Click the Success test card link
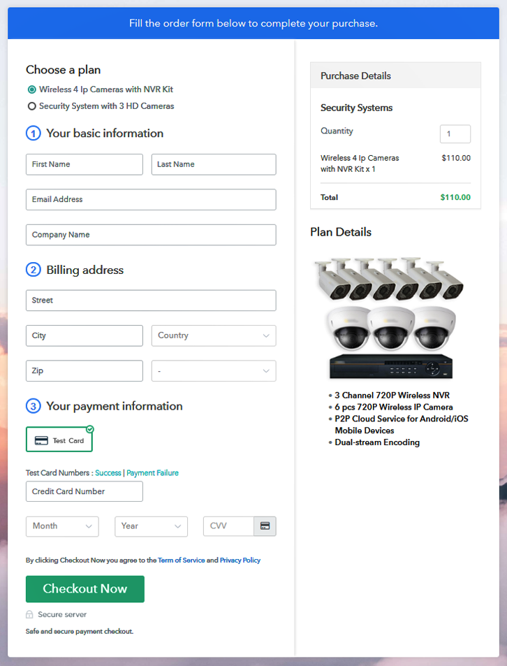This screenshot has height=666, width=507. 108,473
